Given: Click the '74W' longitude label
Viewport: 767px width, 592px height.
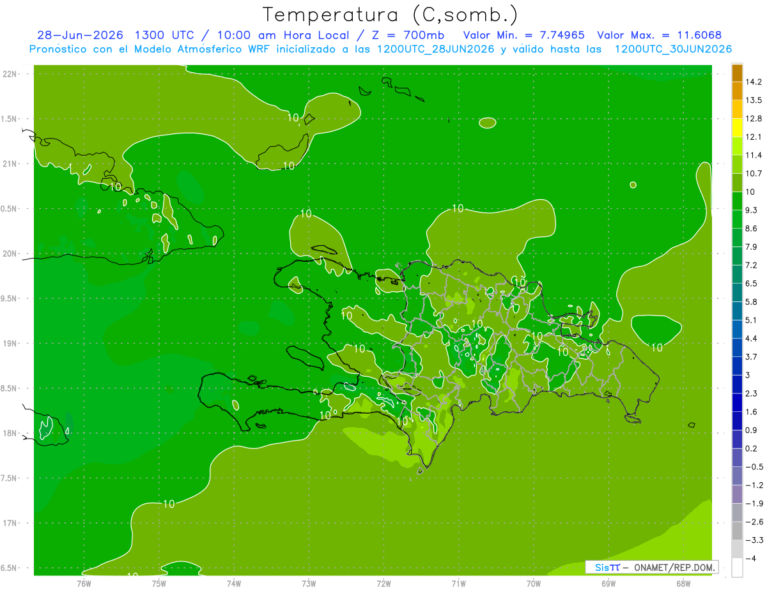Looking at the screenshot, I should (234, 583).
